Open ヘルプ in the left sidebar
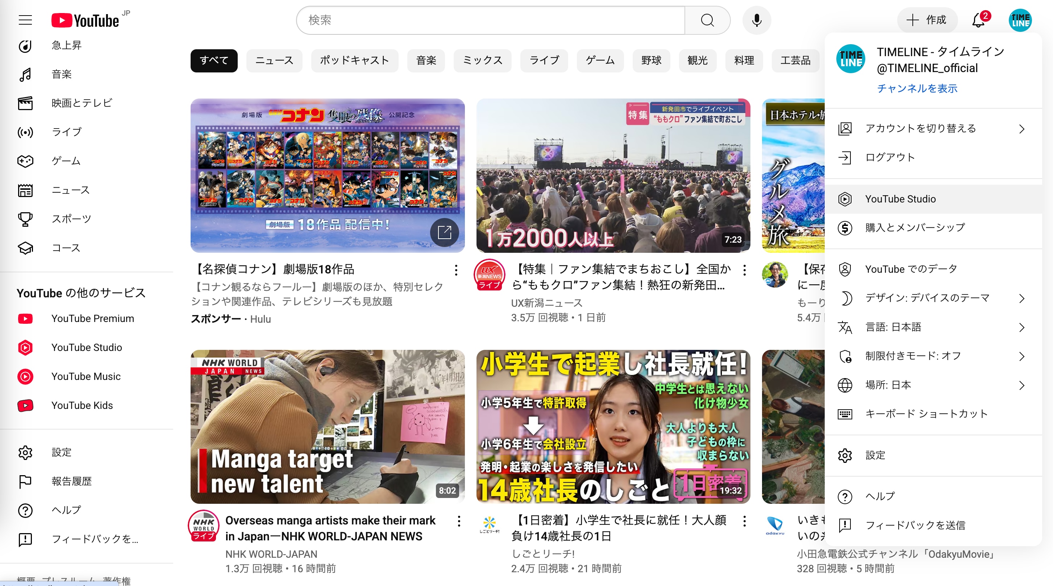The image size is (1053, 586). click(x=87, y=511)
